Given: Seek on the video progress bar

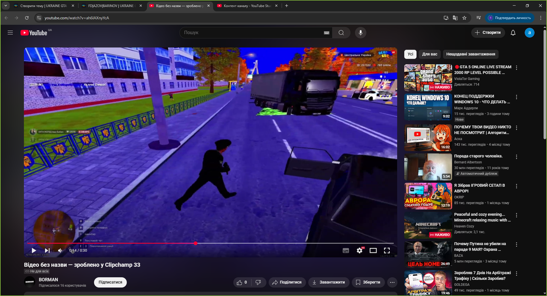Looking at the screenshot, I should click(x=210, y=243).
